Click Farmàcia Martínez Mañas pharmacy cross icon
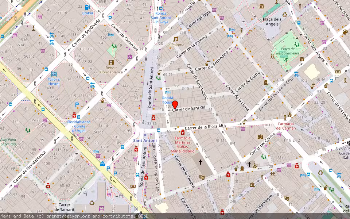Screen dimensions: 350x219 pyautogui.click(x=183, y=132)
